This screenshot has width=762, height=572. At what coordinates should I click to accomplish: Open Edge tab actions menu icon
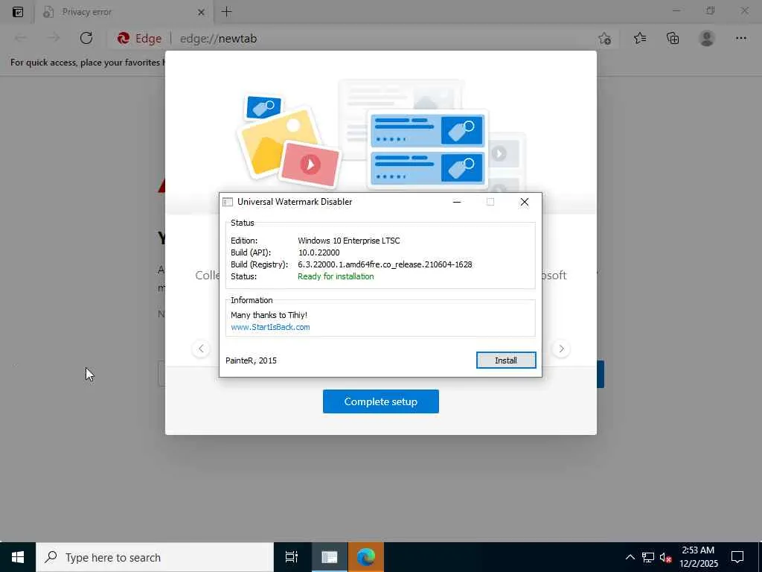pyautogui.click(x=18, y=12)
